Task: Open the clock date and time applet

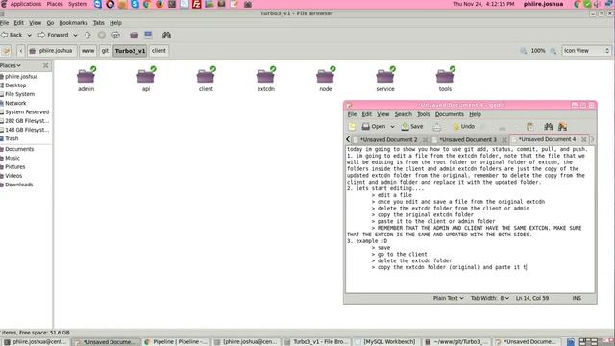Action: pyautogui.click(x=483, y=4)
